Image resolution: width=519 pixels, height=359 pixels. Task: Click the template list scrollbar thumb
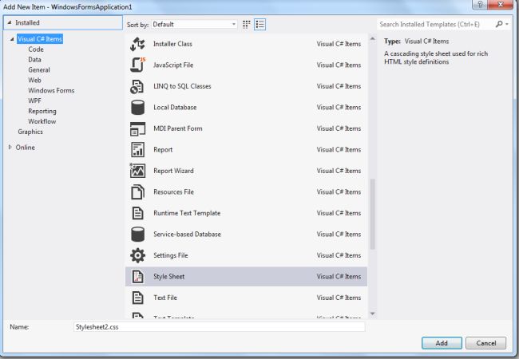(x=372, y=214)
